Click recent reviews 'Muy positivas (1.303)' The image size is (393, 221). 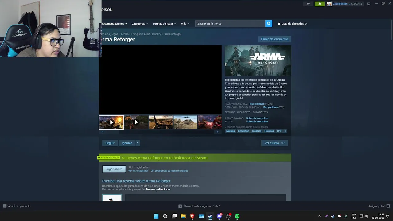(261, 104)
